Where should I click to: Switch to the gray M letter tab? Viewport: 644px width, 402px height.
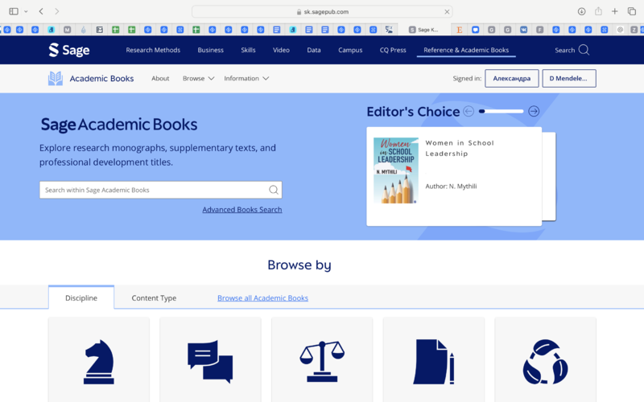tap(68, 30)
